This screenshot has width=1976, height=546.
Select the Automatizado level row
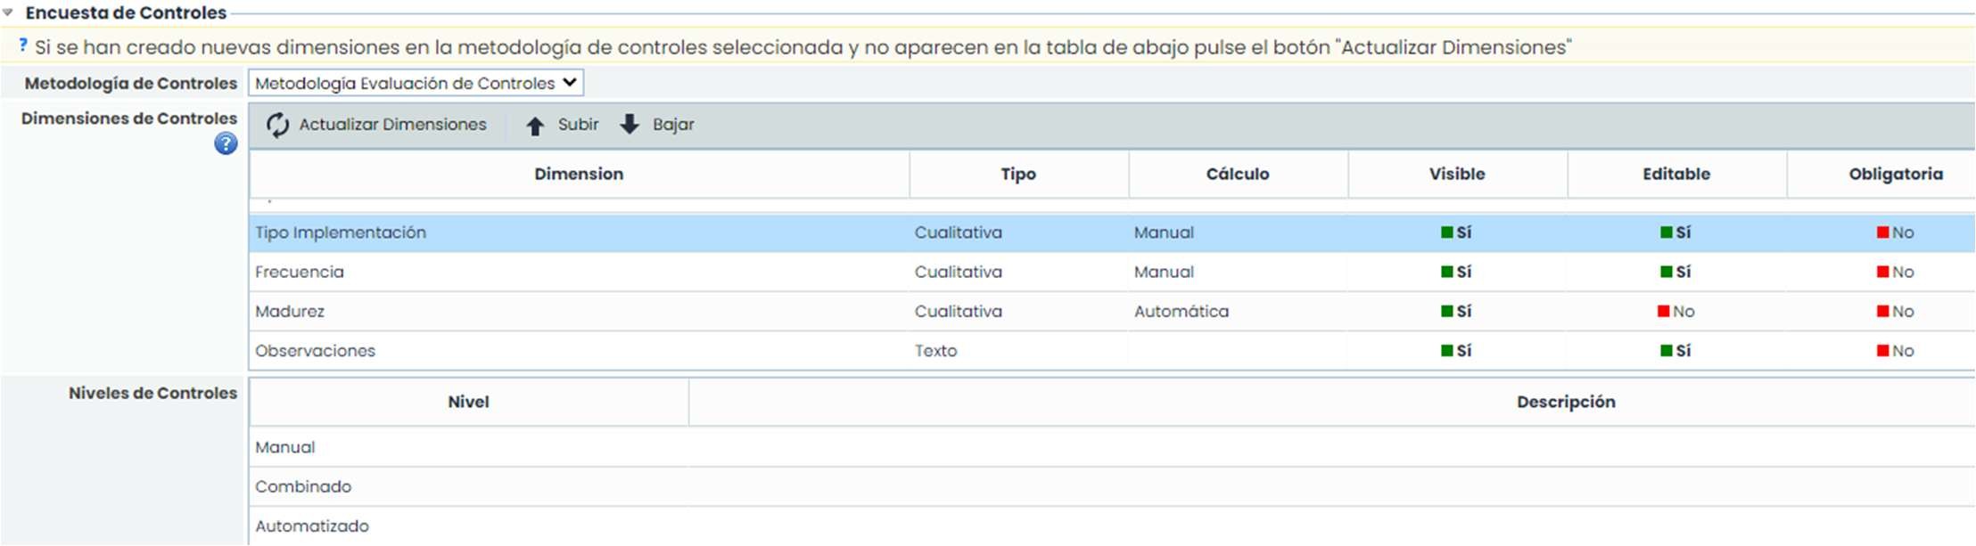[312, 526]
